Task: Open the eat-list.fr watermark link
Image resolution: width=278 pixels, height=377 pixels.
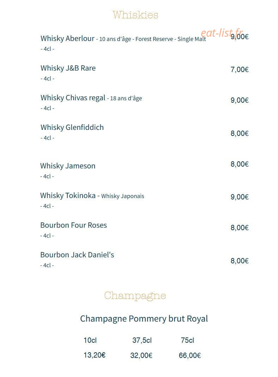Action: (222, 33)
